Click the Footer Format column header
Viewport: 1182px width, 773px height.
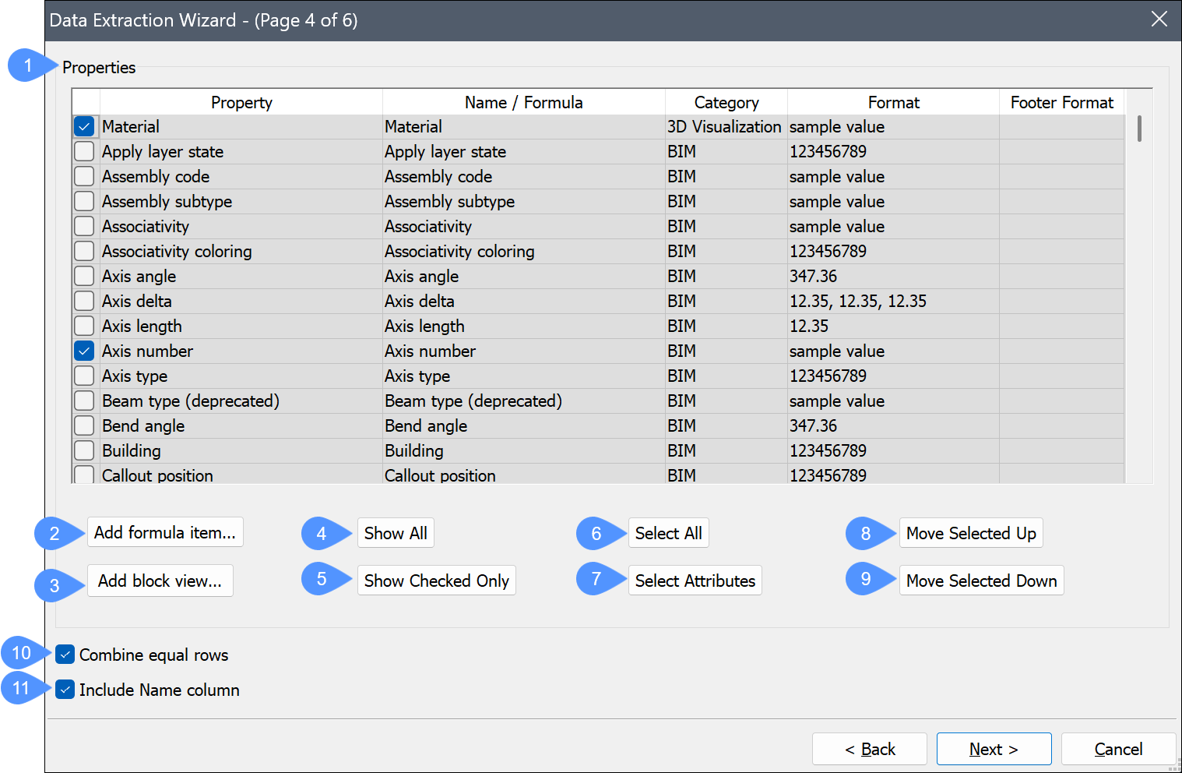click(x=1061, y=102)
